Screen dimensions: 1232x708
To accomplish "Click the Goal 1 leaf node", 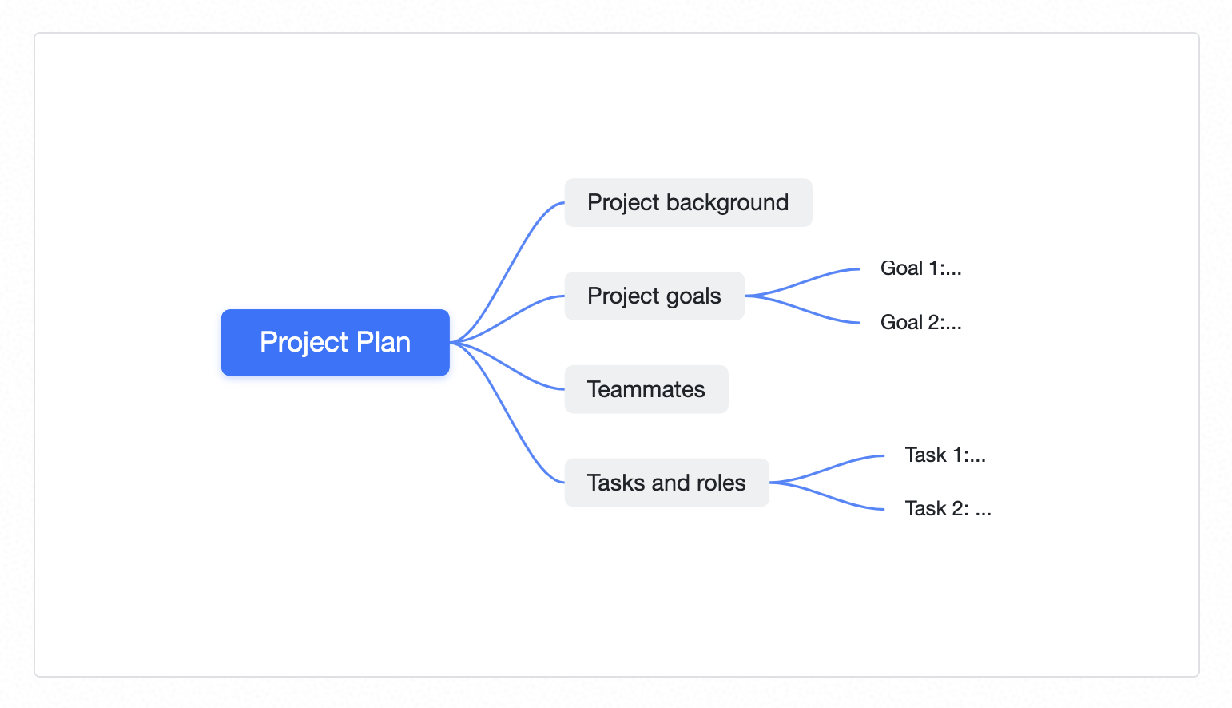I will pos(920,268).
